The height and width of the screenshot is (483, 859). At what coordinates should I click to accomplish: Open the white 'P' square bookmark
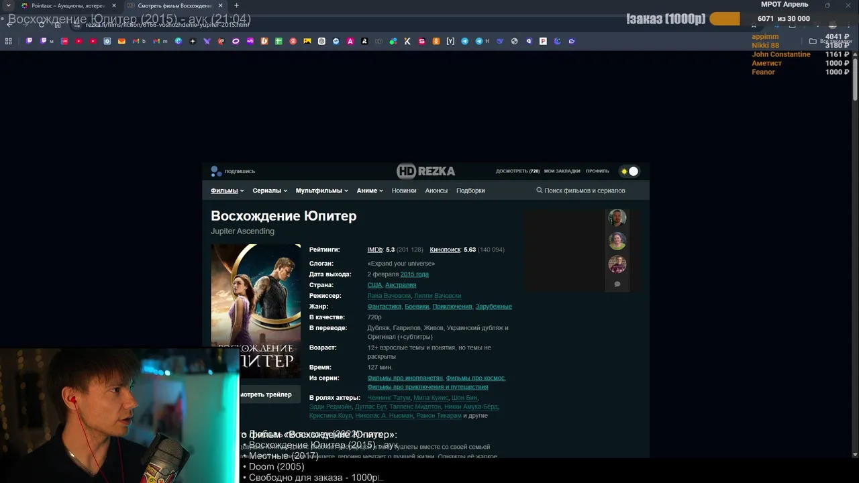pyautogui.click(x=543, y=41)
